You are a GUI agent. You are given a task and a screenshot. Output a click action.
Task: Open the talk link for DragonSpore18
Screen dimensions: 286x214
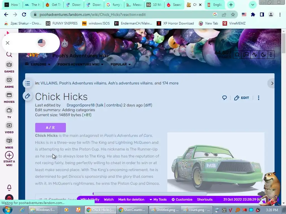tap(100, 105)
